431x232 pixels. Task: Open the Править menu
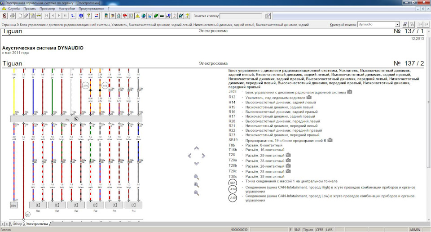30,9
